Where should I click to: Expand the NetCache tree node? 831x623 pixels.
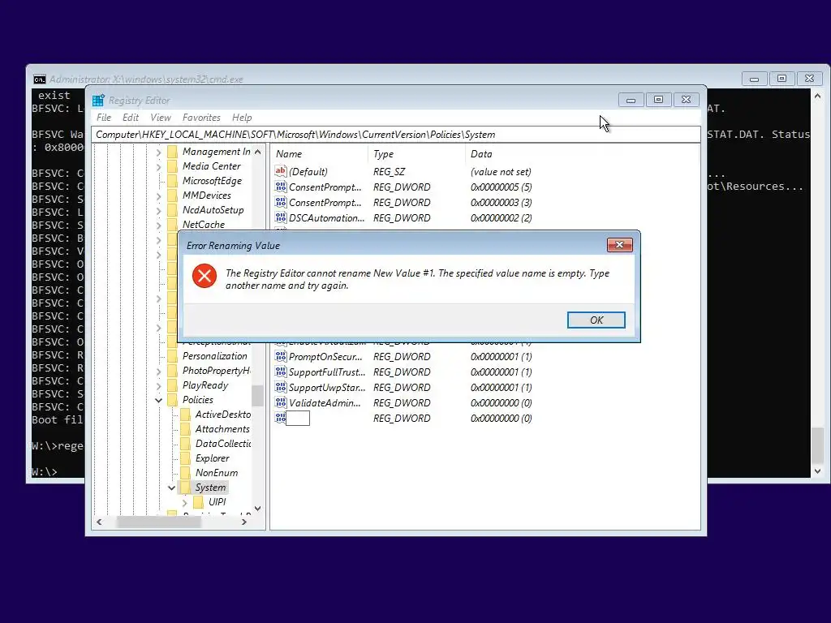[158, 226]
